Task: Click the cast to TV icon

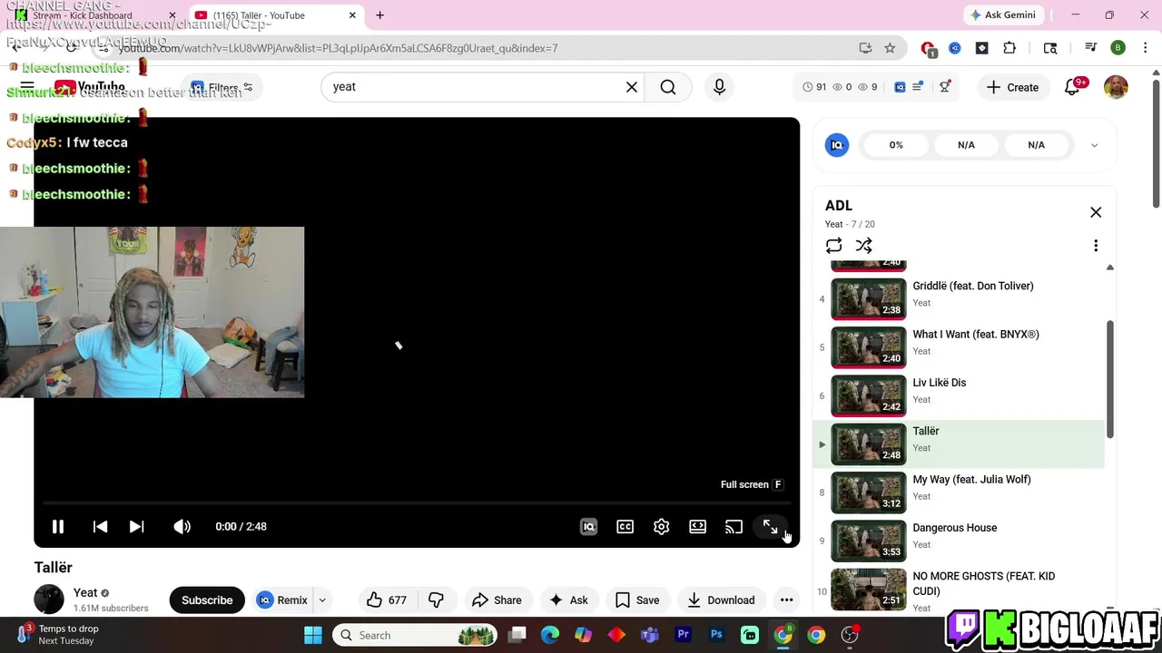Action: [734, 526]
